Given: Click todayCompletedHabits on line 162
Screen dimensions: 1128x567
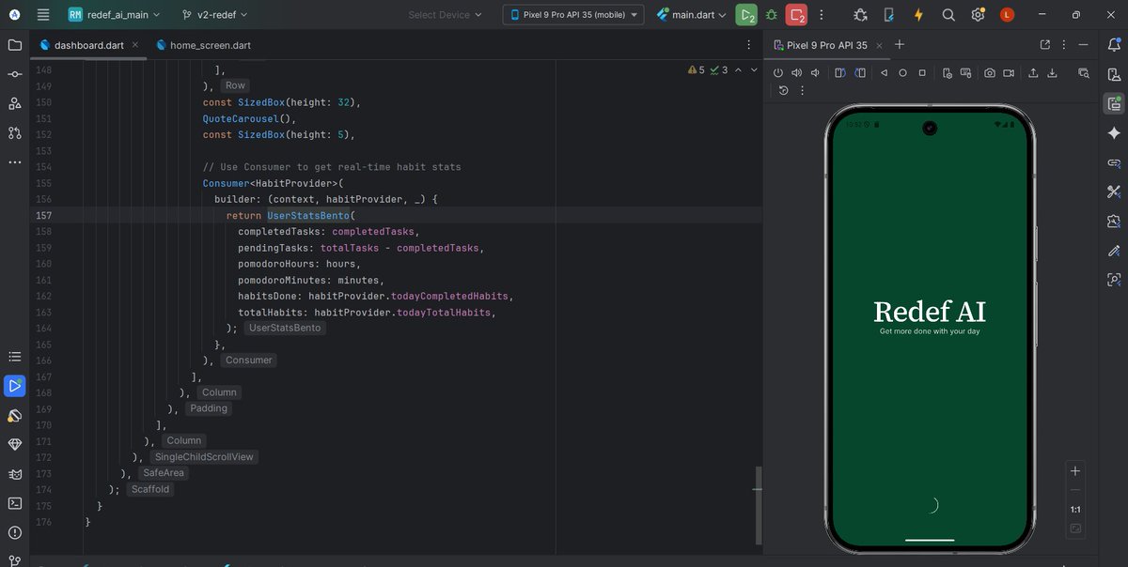Looking at the screenshot, I should pyautogui.click(x=449, y=297).
